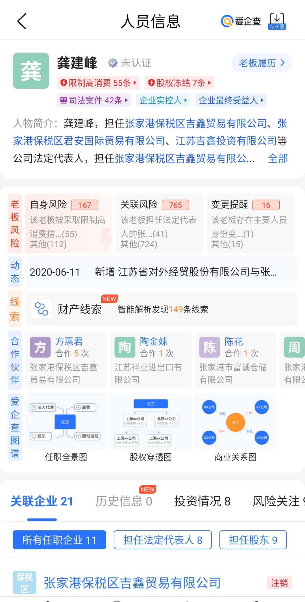Open the 2020-06-11 动态 news entry

point(161,272)
